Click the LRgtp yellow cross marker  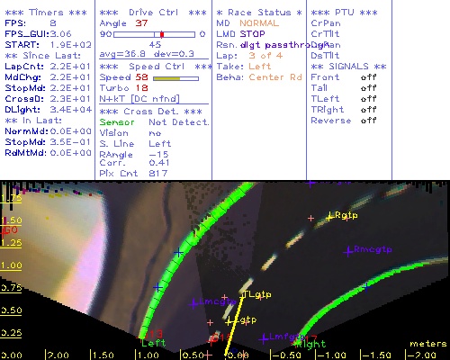330,217
